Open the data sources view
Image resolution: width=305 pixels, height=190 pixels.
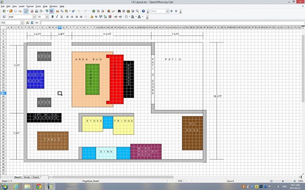tap(133, 11)
